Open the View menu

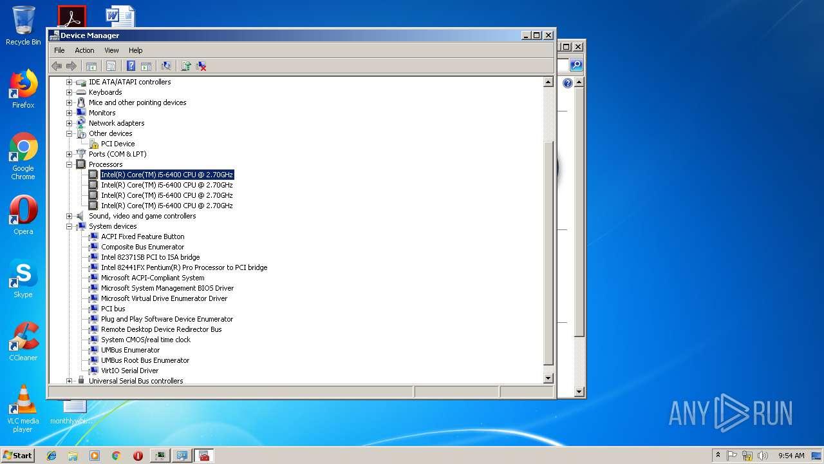111,50
